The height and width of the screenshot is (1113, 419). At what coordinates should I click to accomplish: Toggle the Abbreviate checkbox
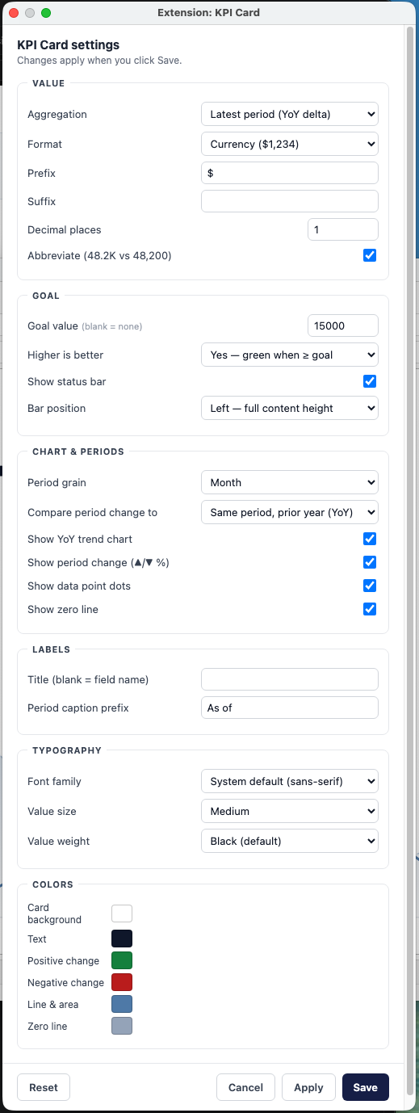pyautogui.click(x=370, y=255)
